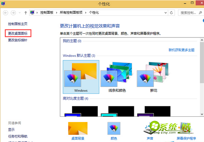Select the third high contrast theme

click(x=154, y=111)
